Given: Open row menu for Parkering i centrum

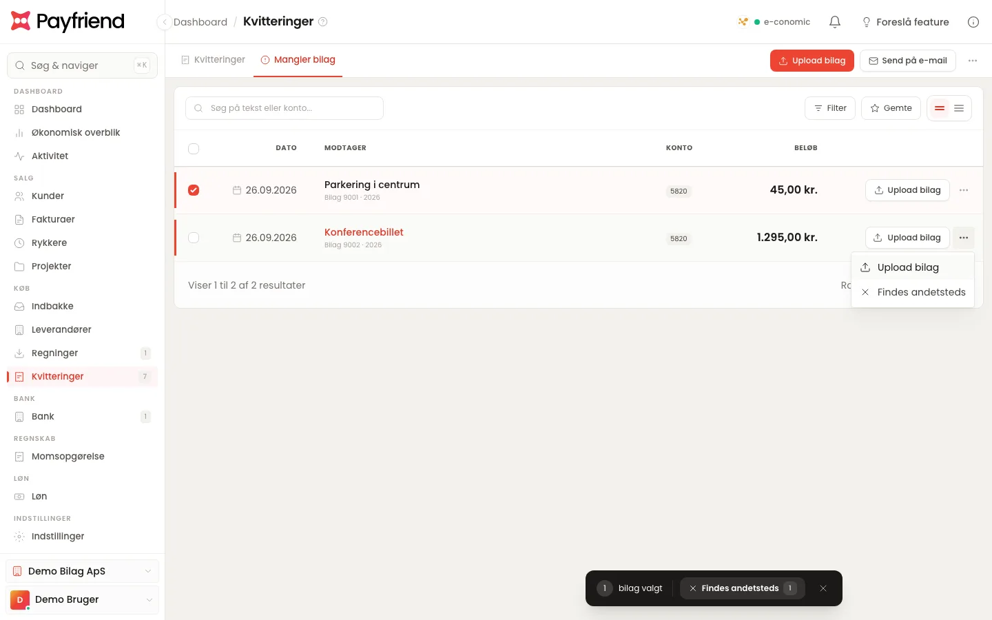Looking at the screenshot, I should tap(964, 190).
